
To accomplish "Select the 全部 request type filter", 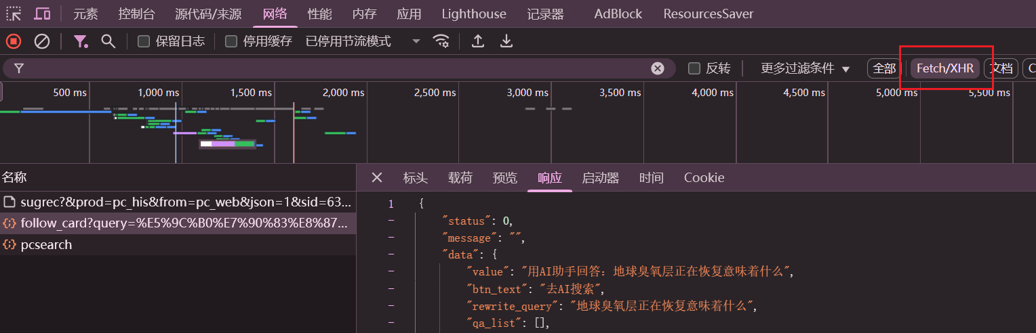I will [884, 68].
